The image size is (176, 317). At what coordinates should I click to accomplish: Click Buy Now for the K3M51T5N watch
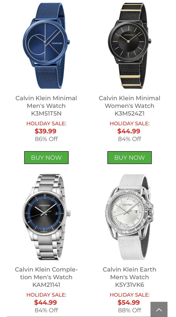[46, 158]
